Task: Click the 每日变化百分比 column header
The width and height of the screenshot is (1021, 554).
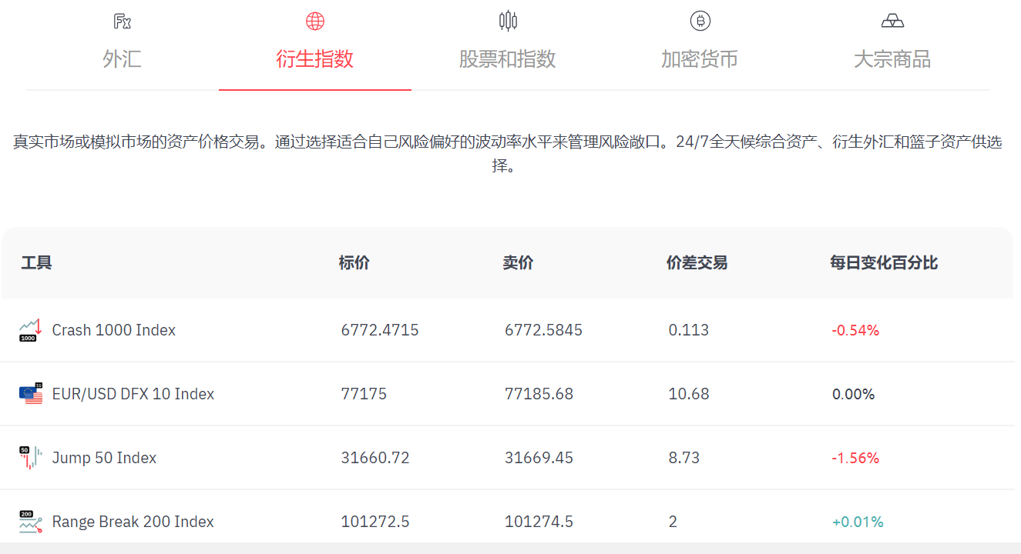Action: point(883,263)
